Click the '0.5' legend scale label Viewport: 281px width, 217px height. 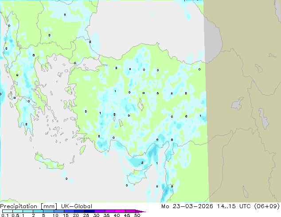click(15, 215)
